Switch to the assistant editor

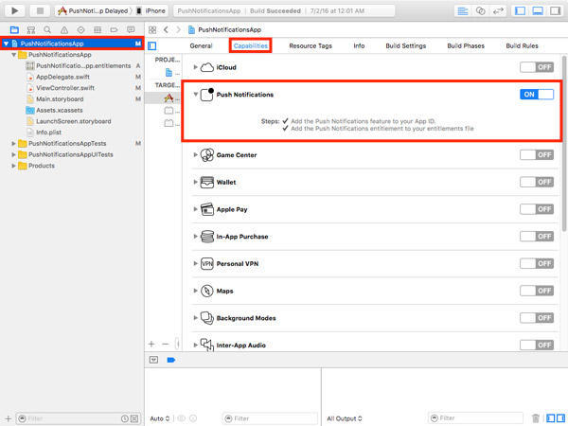pos(480,10)
